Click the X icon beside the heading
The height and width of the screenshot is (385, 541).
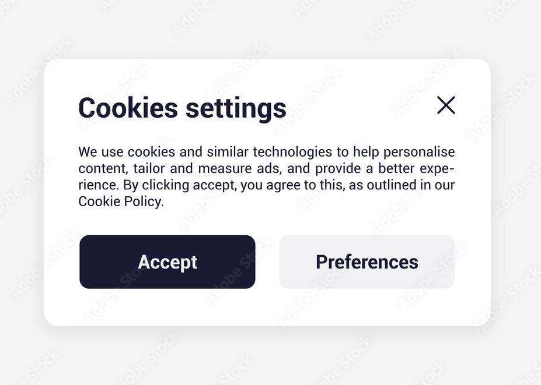(x=446, y=105)
